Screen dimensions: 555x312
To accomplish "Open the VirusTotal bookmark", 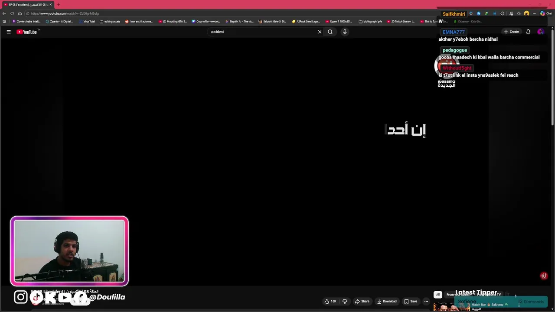I will click(x=87, y=21).
